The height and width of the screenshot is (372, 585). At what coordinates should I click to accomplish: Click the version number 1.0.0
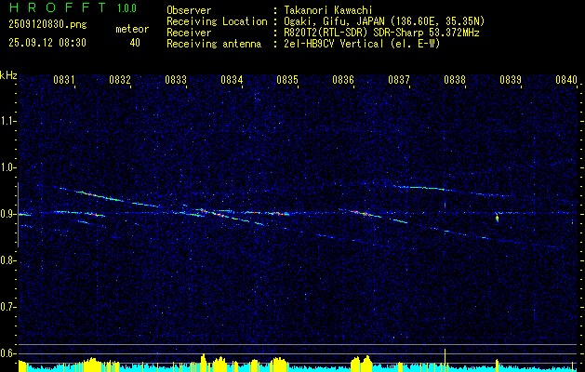(126, 7)
